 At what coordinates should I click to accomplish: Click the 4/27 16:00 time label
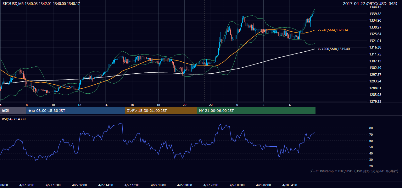point(132,185)
